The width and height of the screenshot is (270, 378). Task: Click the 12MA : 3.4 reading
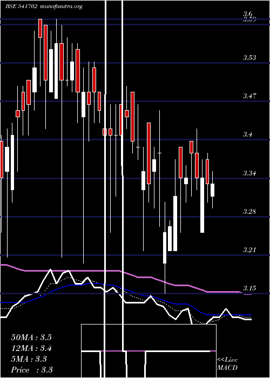31,348
